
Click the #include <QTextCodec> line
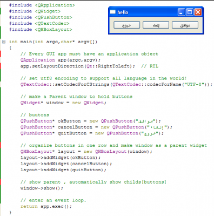pyautogui.click(x=39, y=24)
